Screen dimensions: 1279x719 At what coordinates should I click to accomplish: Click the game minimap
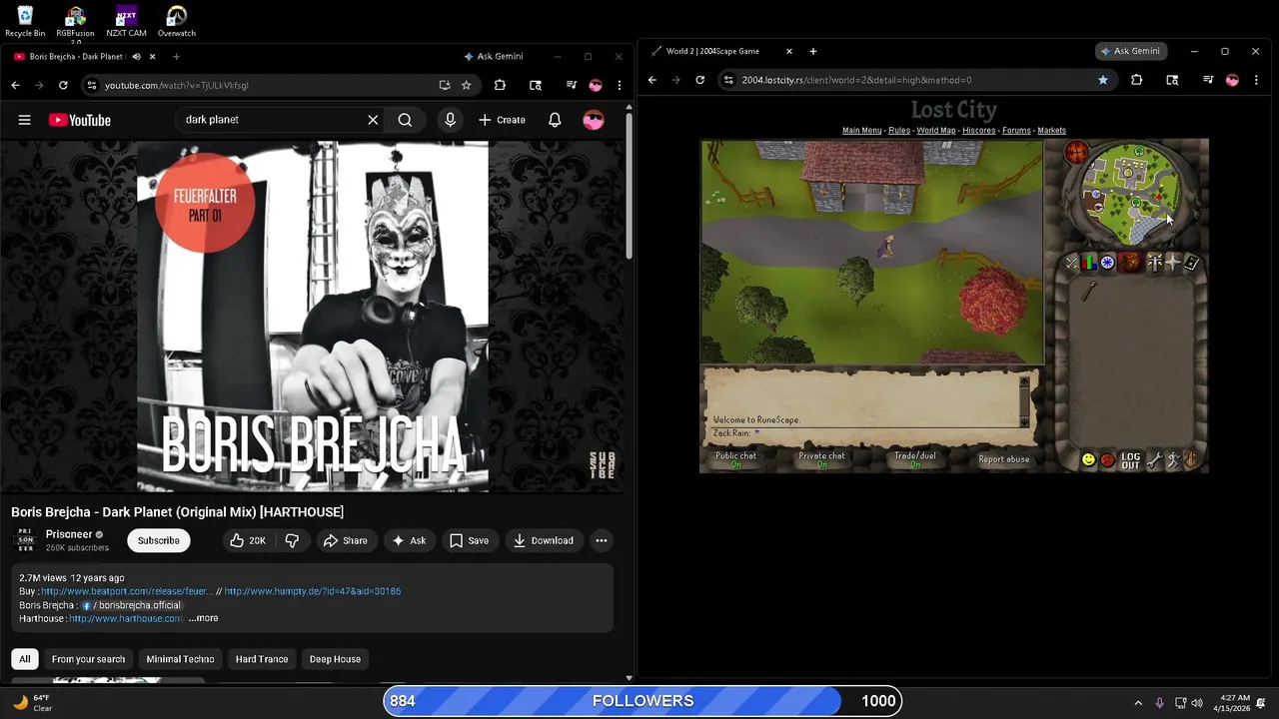(1130, 195)
